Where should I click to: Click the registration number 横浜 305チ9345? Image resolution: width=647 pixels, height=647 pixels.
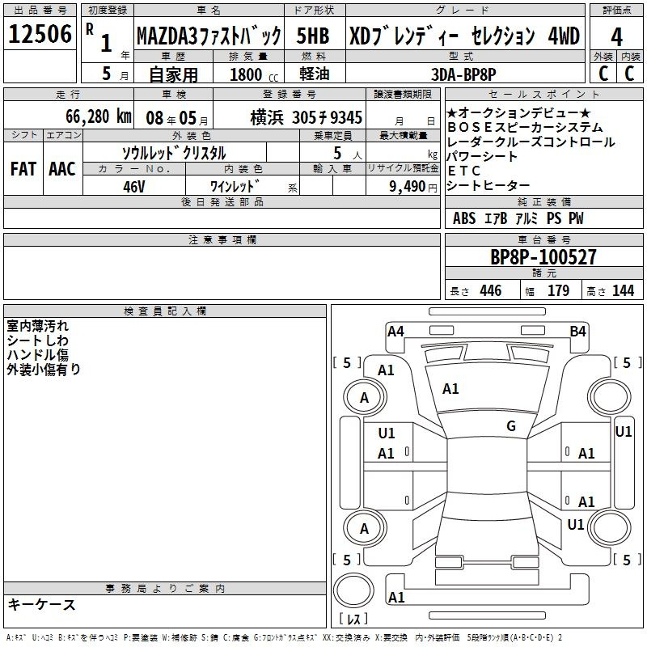pyautogui.click(x=307, y=117)
